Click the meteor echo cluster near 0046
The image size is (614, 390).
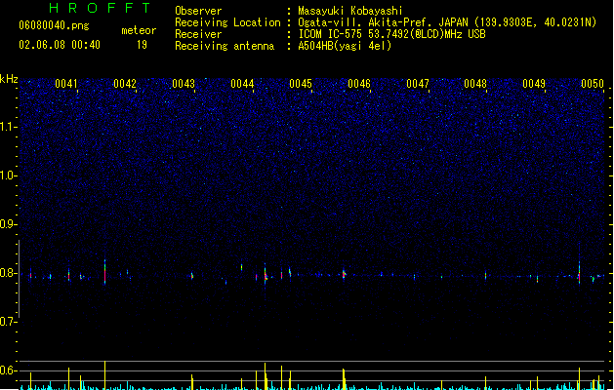point(344,274)
